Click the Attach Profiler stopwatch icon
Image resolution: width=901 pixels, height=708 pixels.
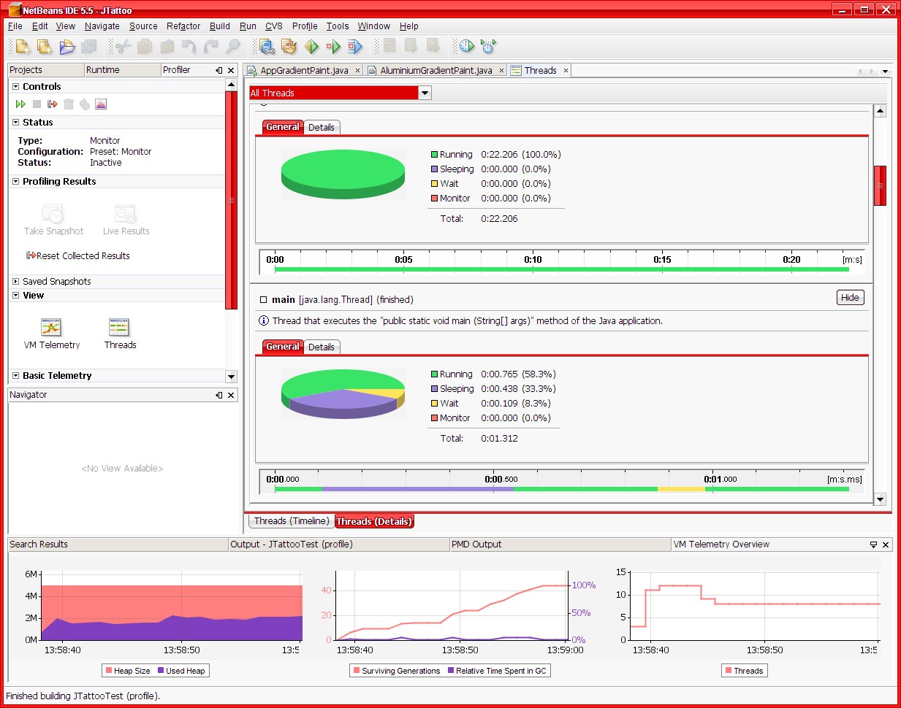(489, 47)
